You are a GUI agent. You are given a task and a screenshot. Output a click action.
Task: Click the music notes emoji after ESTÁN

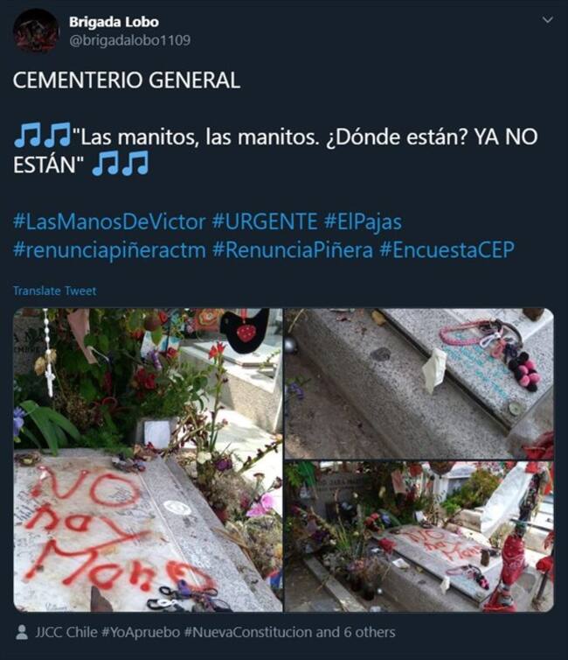coord(121,163)
